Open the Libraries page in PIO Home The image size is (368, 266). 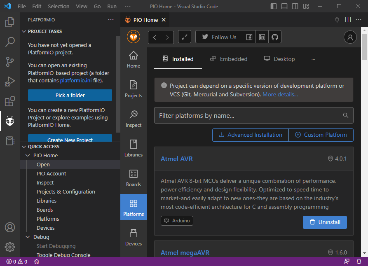[x=134, y=149]
